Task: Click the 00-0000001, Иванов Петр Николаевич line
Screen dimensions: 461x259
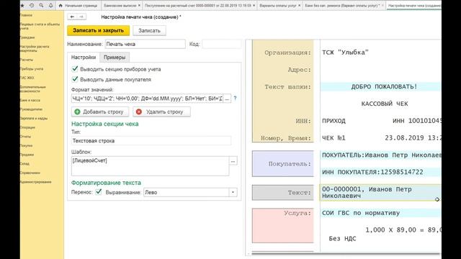Action: tap(380, 193)
